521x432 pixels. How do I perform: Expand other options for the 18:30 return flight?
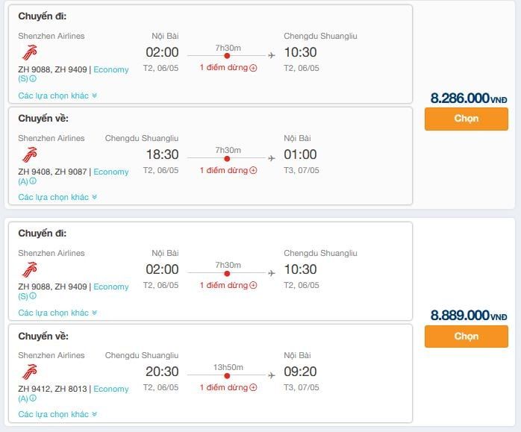(x=57, y=198)
